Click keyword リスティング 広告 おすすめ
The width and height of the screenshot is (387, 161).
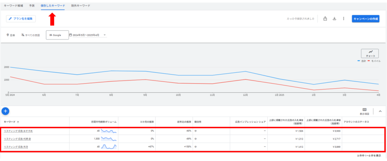pos(18,131)
